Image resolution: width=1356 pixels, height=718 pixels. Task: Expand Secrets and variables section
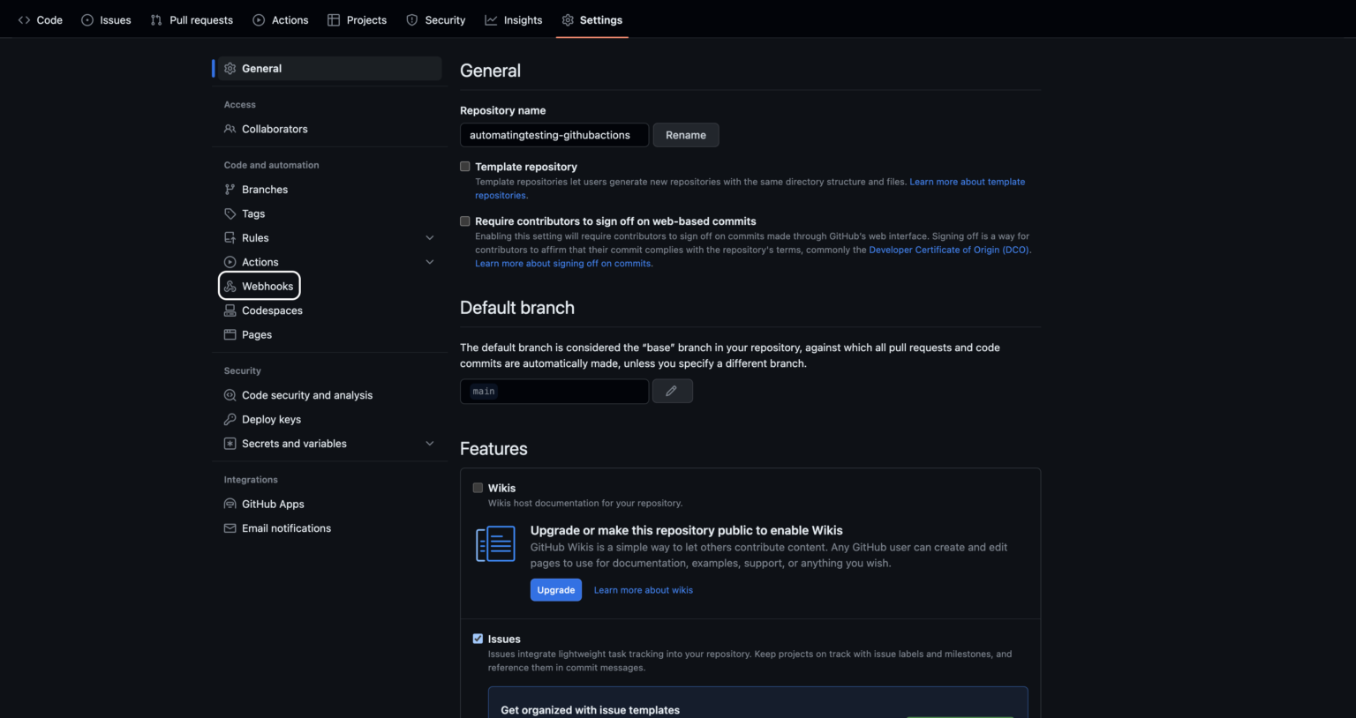[x=430, y=444]
